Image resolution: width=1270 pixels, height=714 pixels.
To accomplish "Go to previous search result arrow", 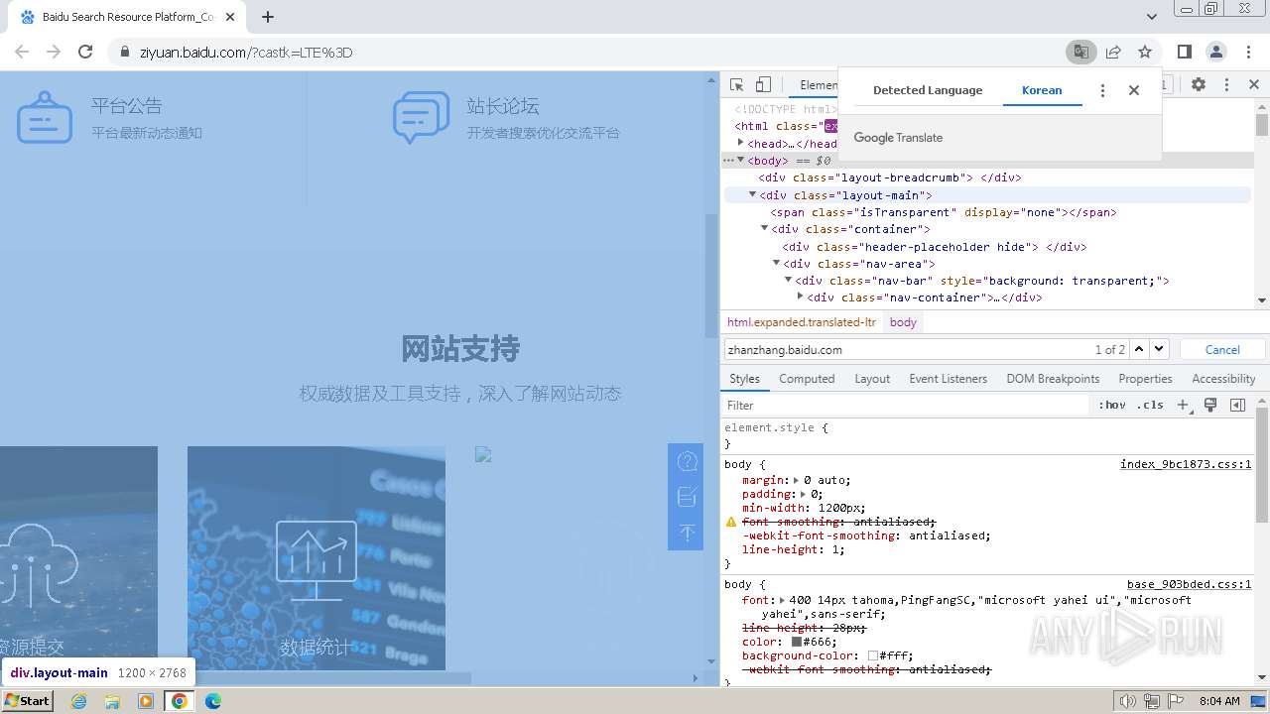I will point(1139,349).
